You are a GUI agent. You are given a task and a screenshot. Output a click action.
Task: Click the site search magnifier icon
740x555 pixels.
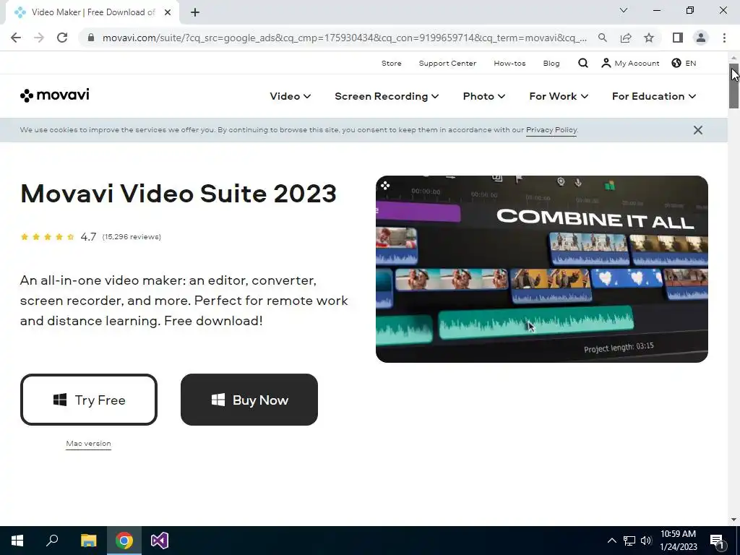point(583,63)
